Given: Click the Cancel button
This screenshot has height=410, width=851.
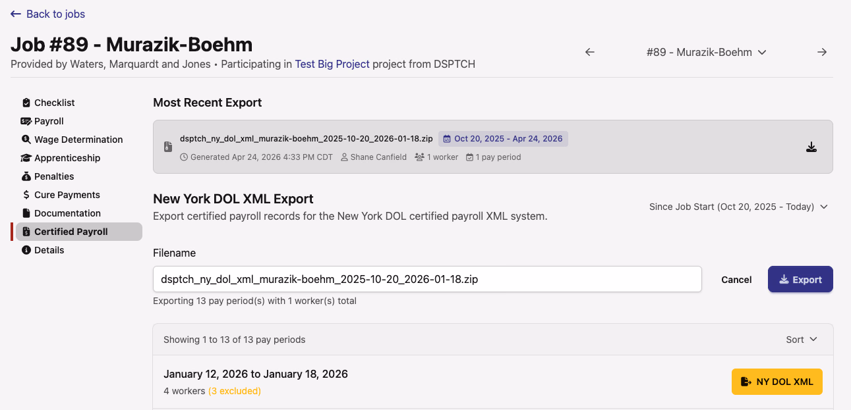Looking at the screenshot, I should (x=736, y=280).
